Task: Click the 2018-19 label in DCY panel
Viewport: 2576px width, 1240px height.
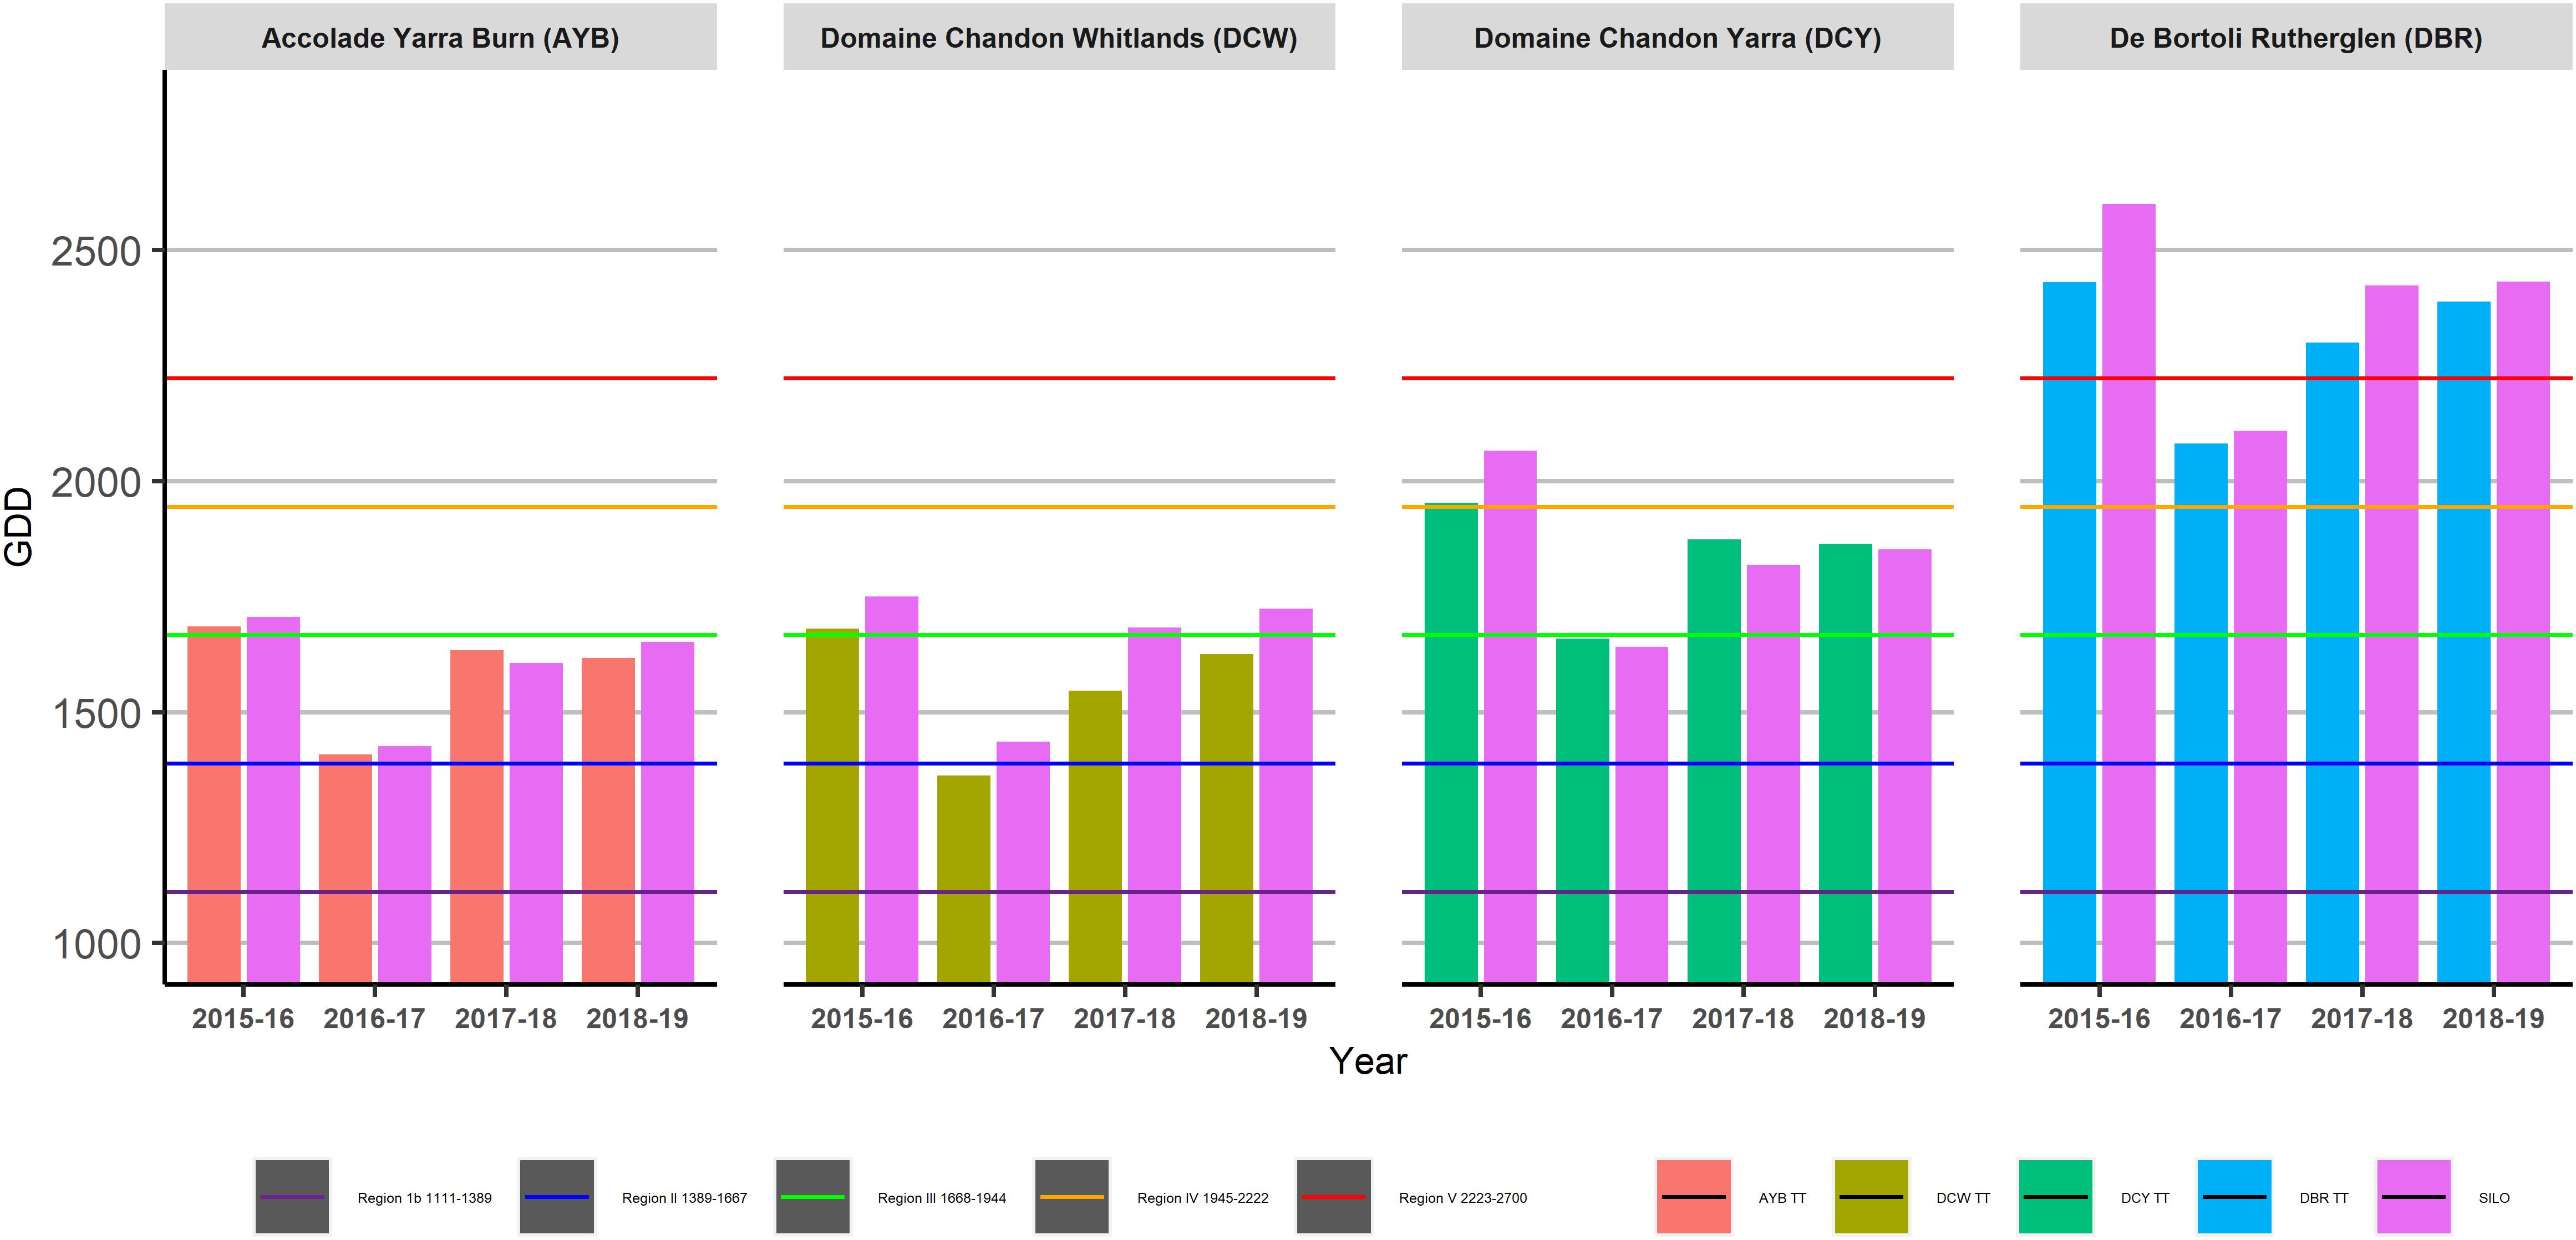Action: 1874,1018
